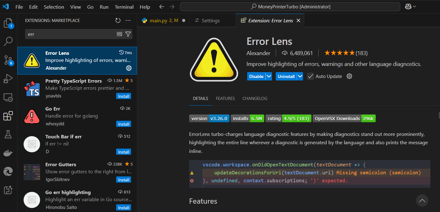The height and width of the screenshot is (212, 440).
Task: Open Views and More Actions ellipsis menu
Action: pos(128,20)
